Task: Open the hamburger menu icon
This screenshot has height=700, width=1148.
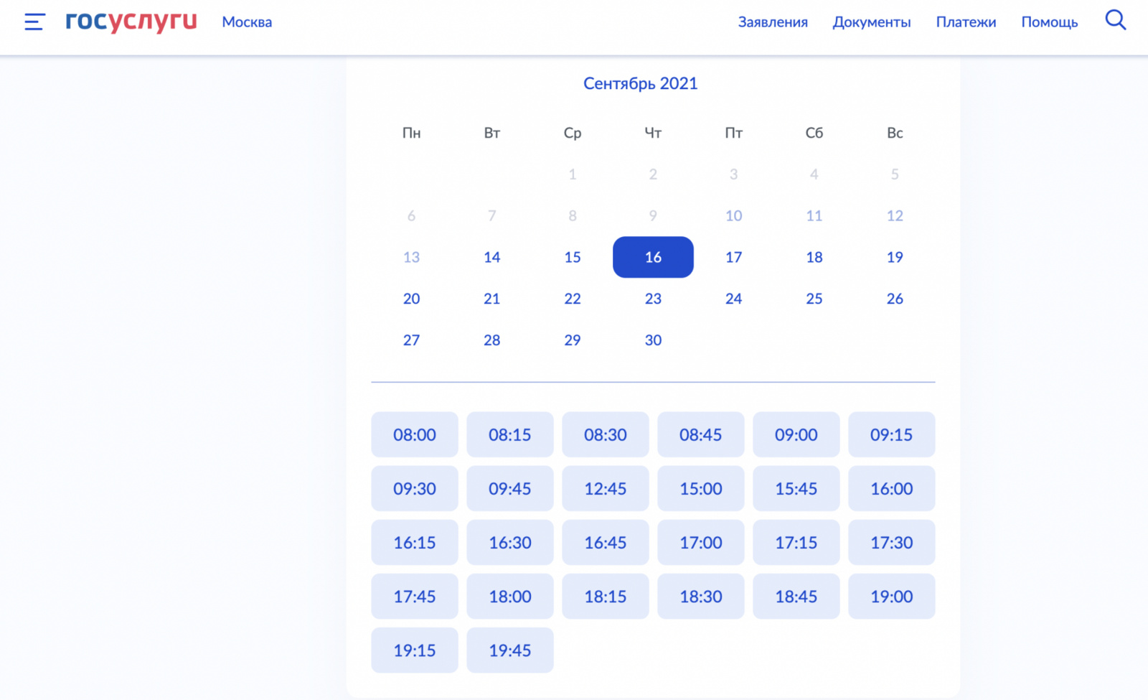Action: coord(34,22)
